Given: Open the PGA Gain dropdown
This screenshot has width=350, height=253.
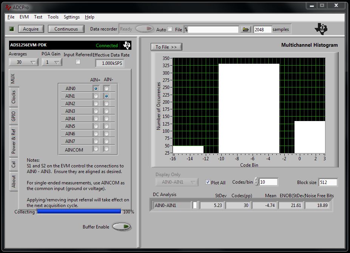Looking at the screenshot, I should [x=52, y=62].
